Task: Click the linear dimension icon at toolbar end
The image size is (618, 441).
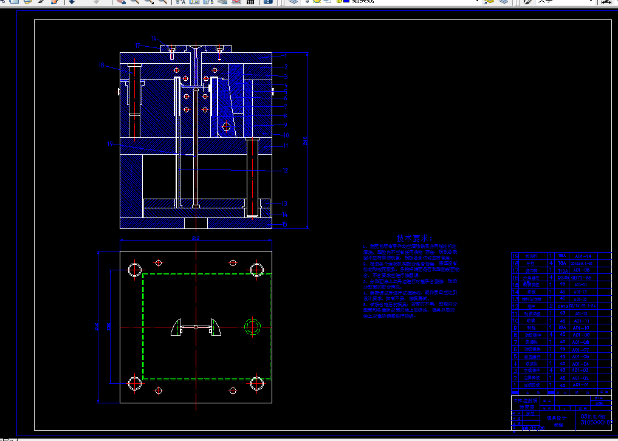Action: point(607,2)
